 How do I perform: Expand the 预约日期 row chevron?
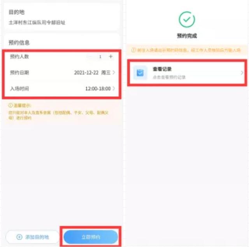114,73
